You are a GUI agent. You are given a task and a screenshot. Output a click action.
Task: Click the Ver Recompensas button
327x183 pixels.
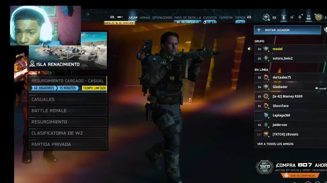pos(300,176)
